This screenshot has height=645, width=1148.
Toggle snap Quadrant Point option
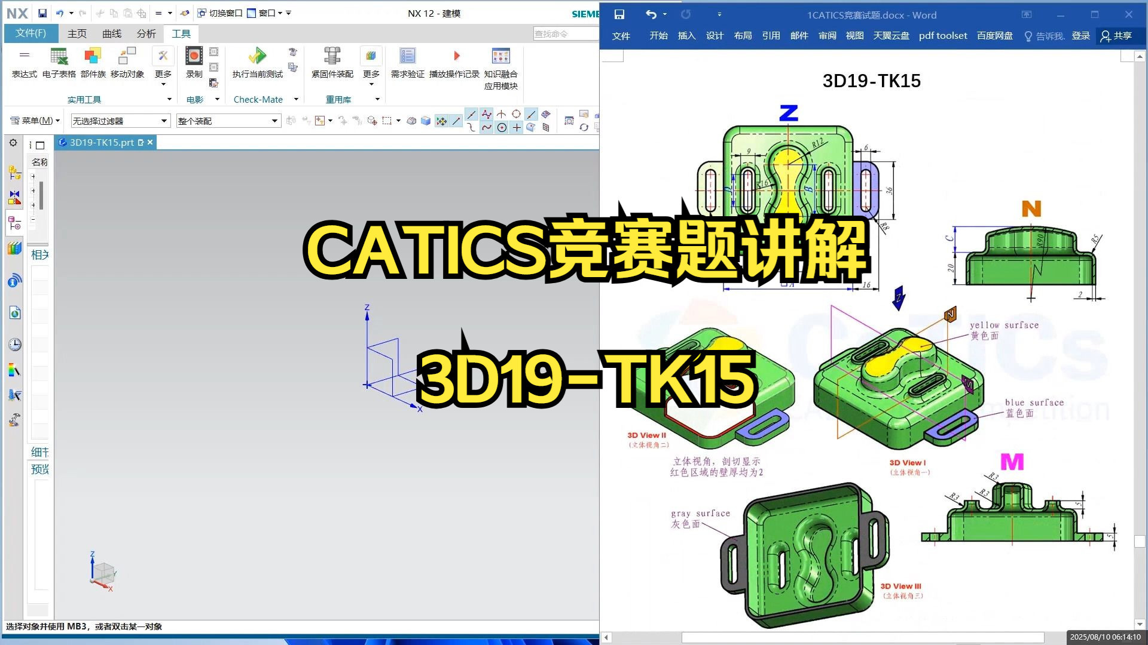point(516,114)
